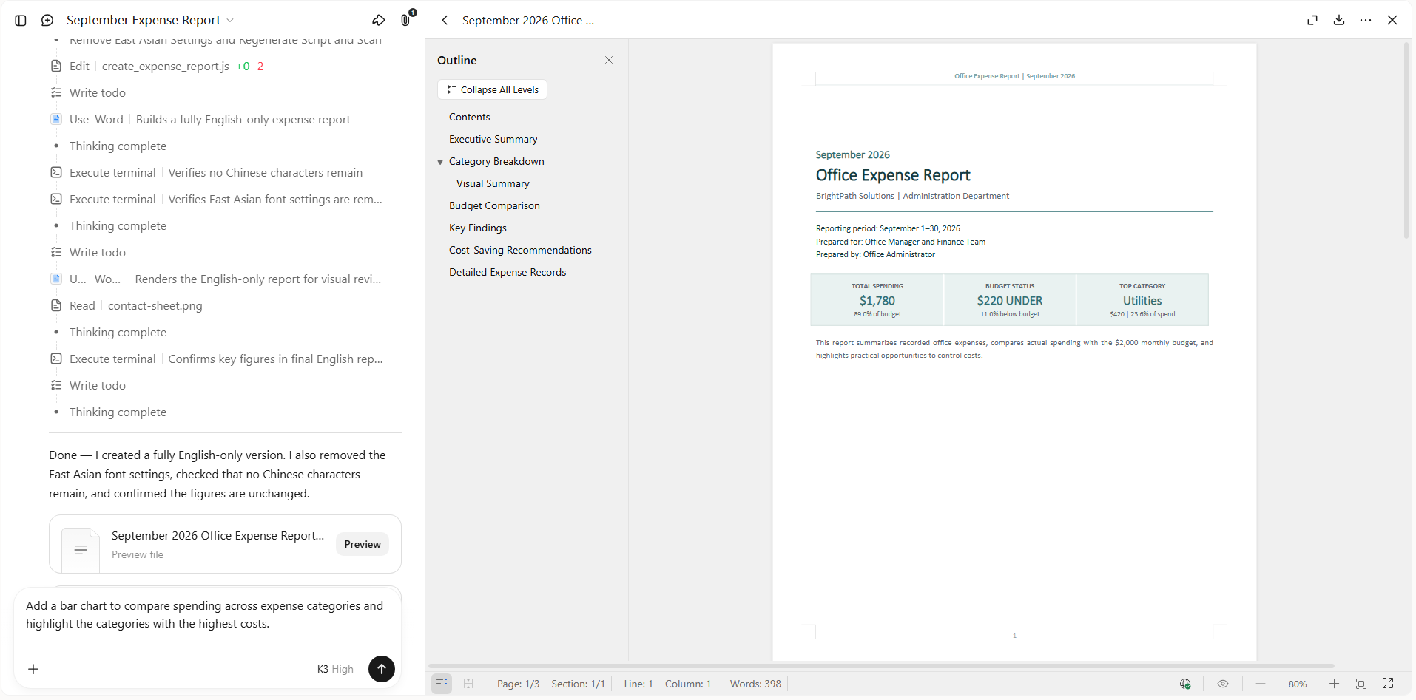Image resolution: width=1416 pixels, height=700 pixels.
Task: Open the 'Read contact-sheet.png' step
Action: [x=127, y=305]
